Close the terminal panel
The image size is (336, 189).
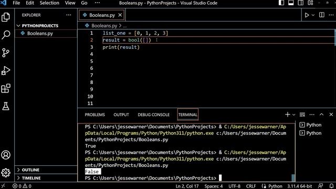tap(331, 114)
